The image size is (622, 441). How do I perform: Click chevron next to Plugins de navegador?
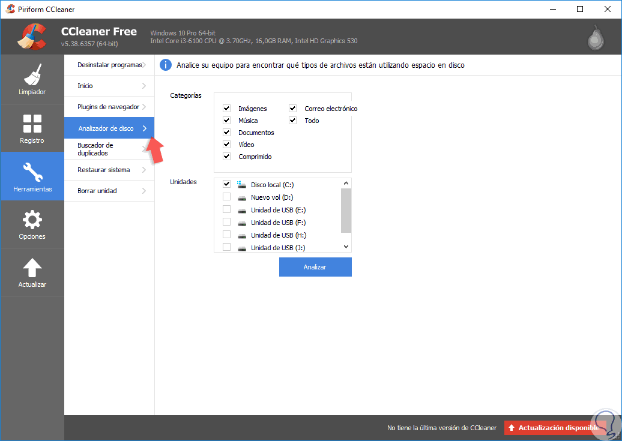click(x=144, y=107)
